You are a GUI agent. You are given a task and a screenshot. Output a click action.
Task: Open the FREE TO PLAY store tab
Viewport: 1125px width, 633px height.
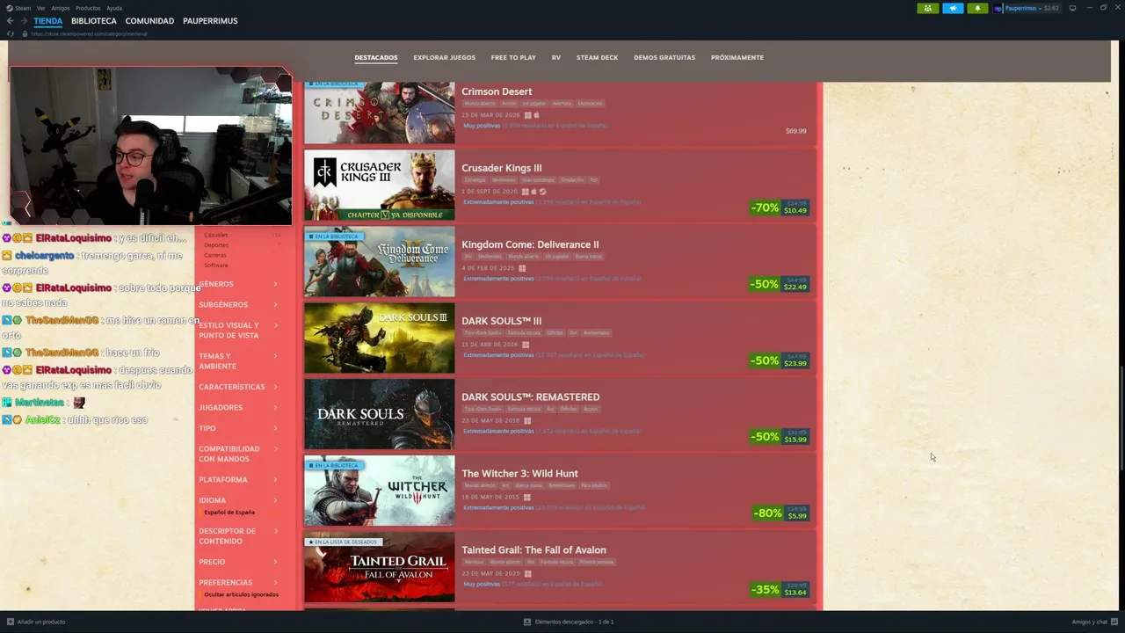pyautogui.click(x=513, y=58)
